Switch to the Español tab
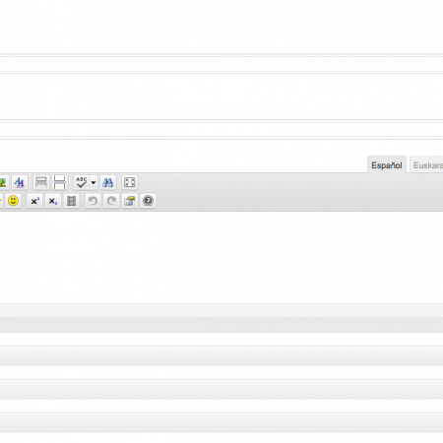 point(387,164)
